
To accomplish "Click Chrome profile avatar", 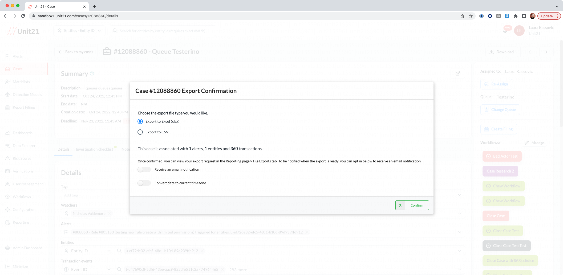I will (533, 16).
